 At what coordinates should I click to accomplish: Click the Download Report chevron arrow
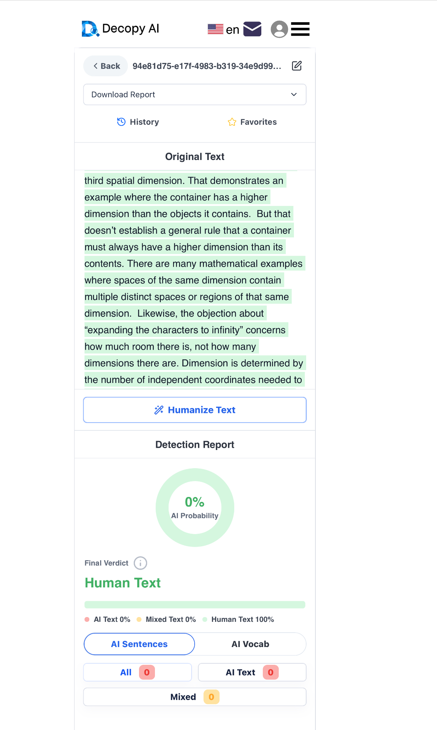294,94
